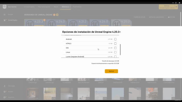This screenshot has height=102, width=182.
Task: Open the dropdown arrow beside Iniciar
Action: click(176, 7)
